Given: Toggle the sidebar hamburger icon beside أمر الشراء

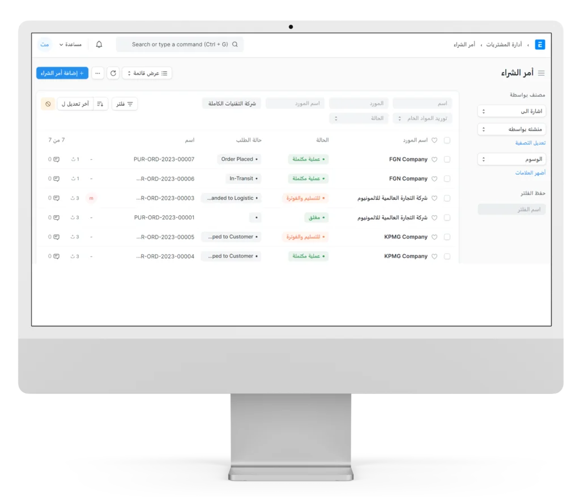Looking at the screenshot, I should (x=541, y=73).
